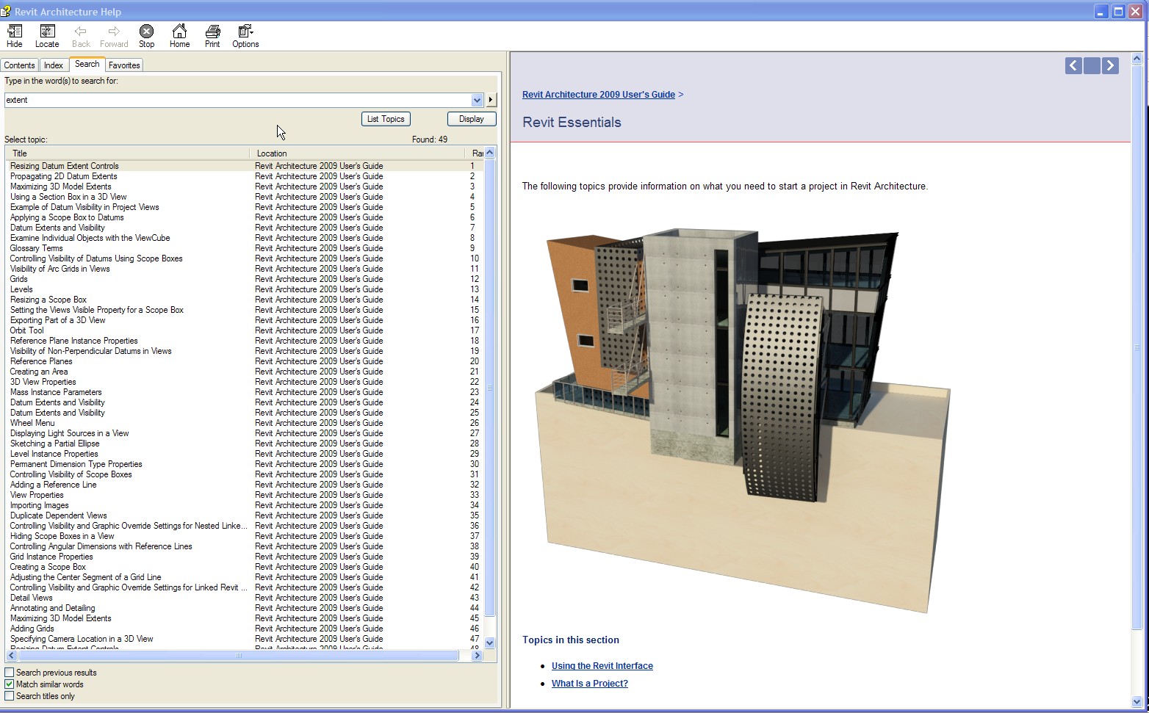The image size is (1149, 713).
Task: Switch to the Index tab
Action: tap(54, 65)
